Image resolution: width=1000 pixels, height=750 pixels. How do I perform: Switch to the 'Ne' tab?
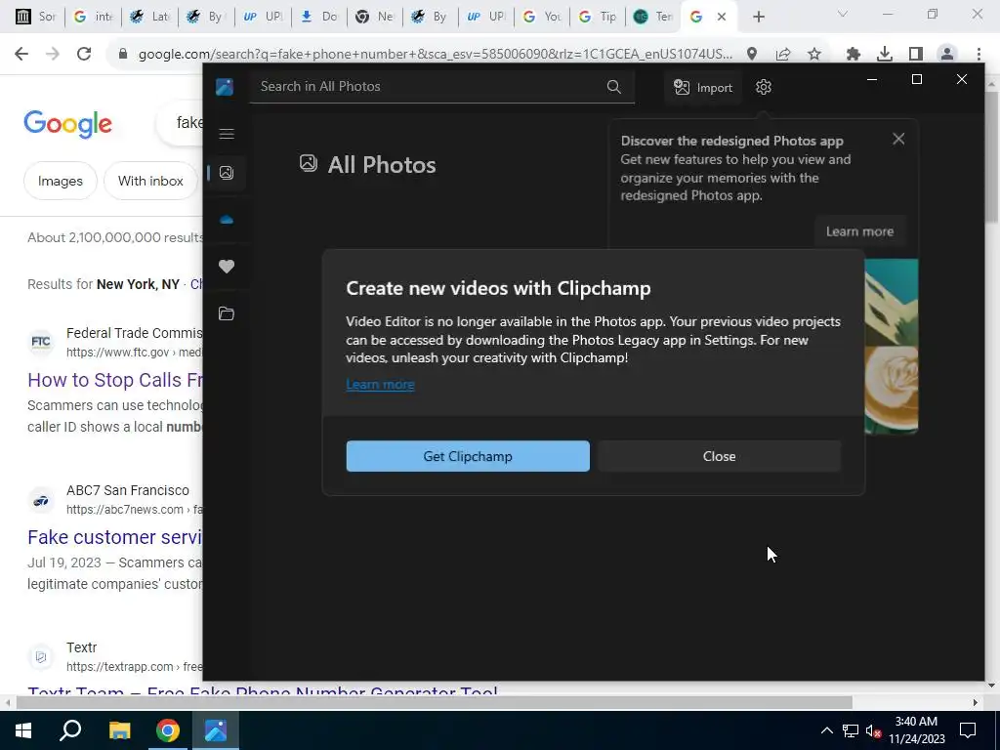(375, 17)
